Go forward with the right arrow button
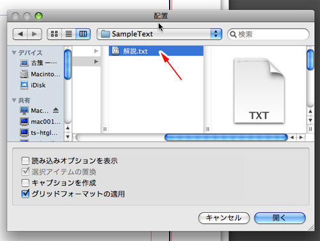320x241 pixels. click(x=35, y=34)
